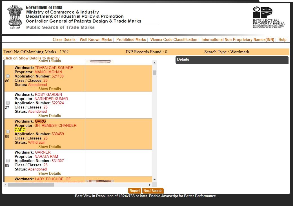Open the Class Details menu link
The height and width of the screenshot is (206, 295).
click(x=64, y=39)
